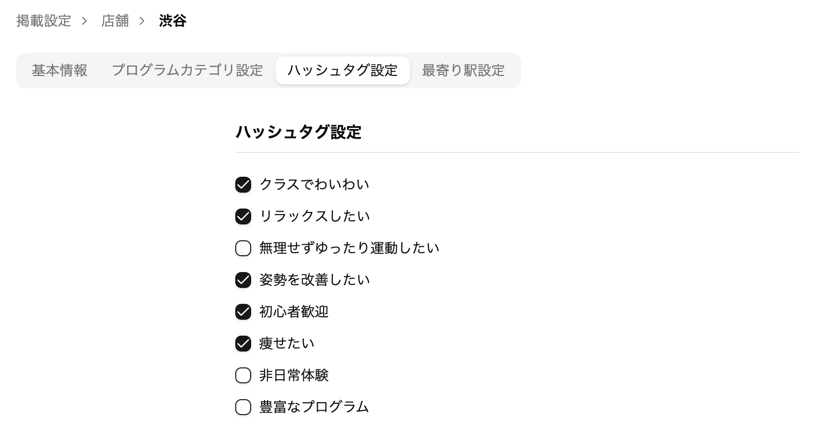Open the 店舗 breadcrumb link
The width and height of the screenshot is (814, 426).
click(x=116, y=21)
